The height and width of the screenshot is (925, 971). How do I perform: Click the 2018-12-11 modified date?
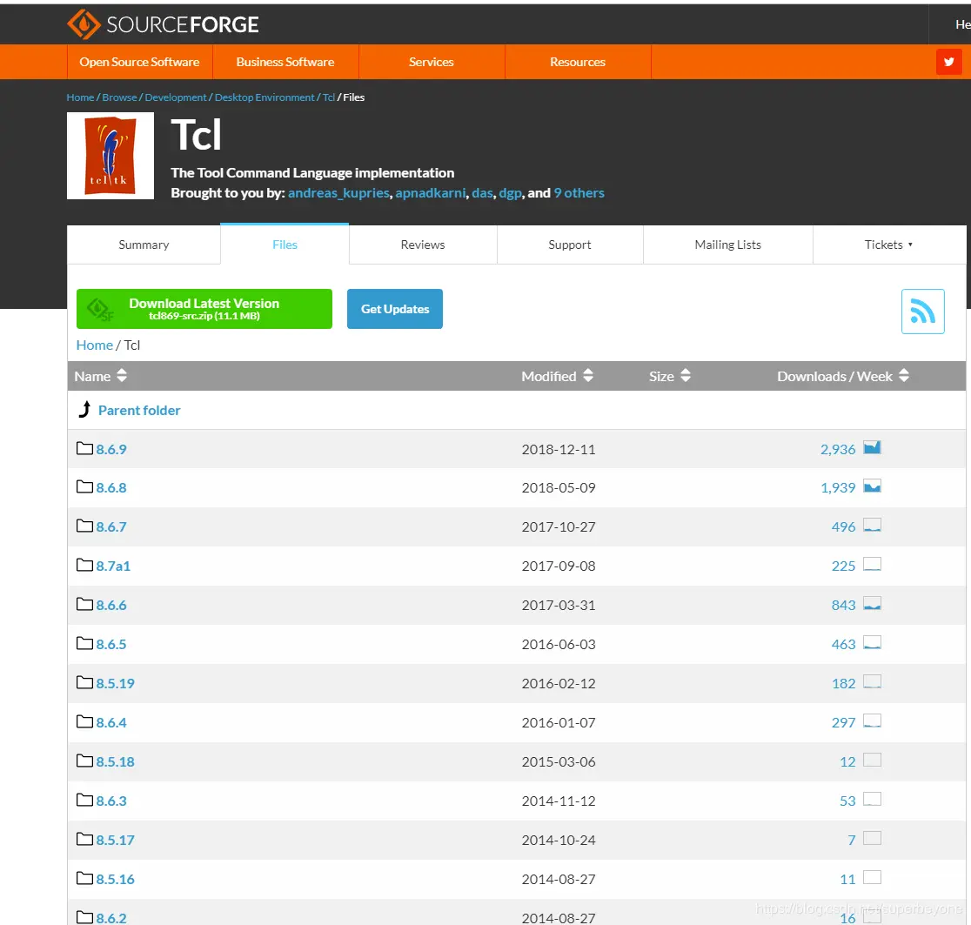coord(559,449)
